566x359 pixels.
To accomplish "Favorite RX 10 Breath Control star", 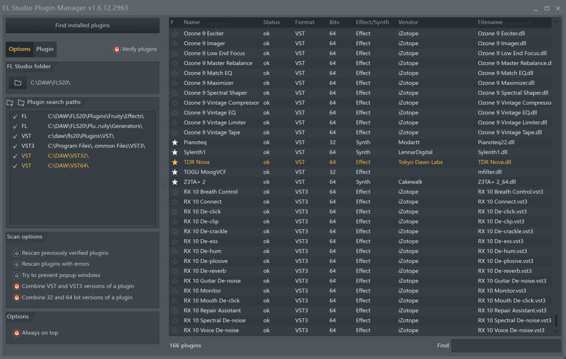I will (x=175, y=192).
